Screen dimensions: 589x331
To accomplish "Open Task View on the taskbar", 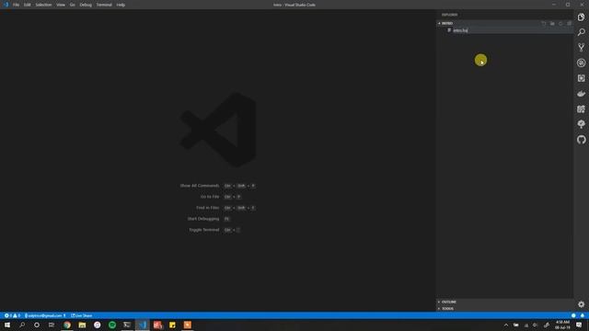I will tap(52, 325).
